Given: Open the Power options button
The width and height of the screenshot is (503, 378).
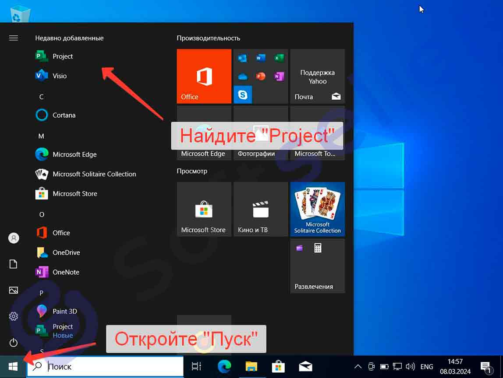Looking at the screenshot, I should pos(14,342).
